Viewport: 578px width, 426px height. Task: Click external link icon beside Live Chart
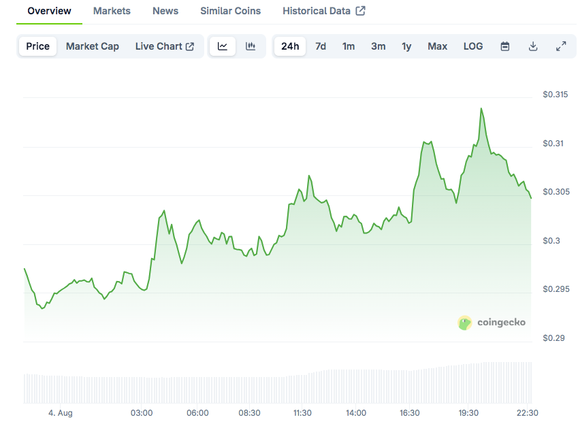pyautogui.click(x=190, y=46)
